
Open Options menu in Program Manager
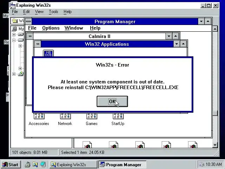51,28
